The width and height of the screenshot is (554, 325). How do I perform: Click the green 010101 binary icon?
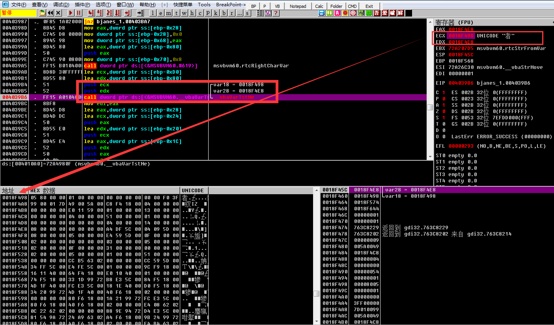(x=361, y=13)
